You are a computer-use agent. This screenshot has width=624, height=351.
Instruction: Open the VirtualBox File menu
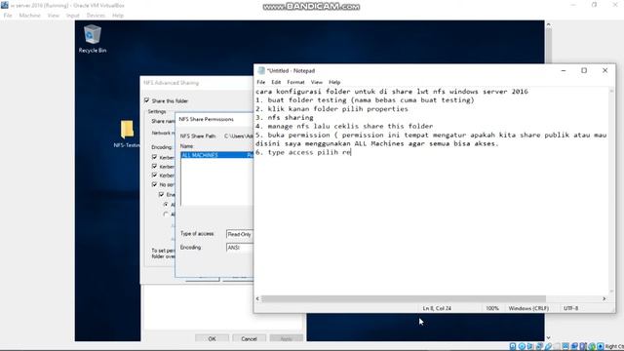[8, 16]
